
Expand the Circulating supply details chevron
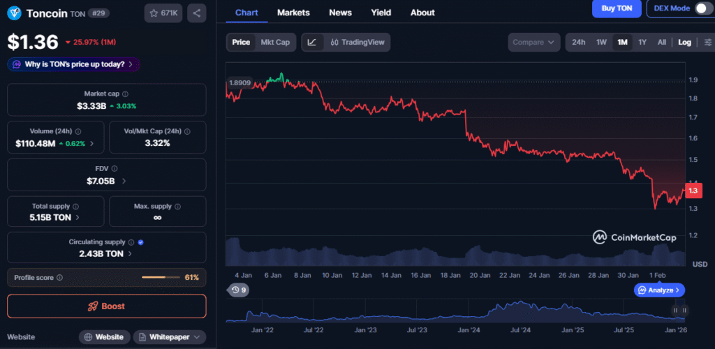[x=129, y=254]
